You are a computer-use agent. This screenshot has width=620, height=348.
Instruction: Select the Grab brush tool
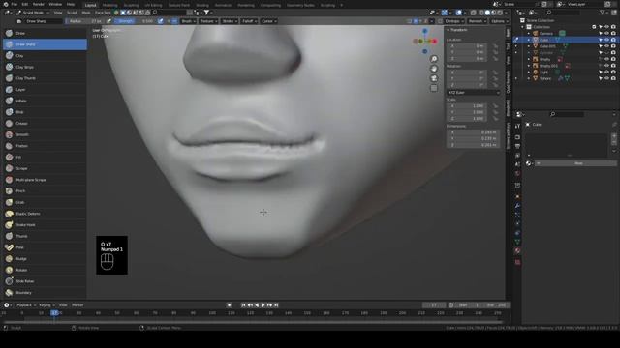pos(45,202)
